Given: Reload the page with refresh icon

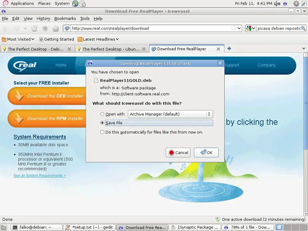Looking at the screenshot, I should click(34, 28).
